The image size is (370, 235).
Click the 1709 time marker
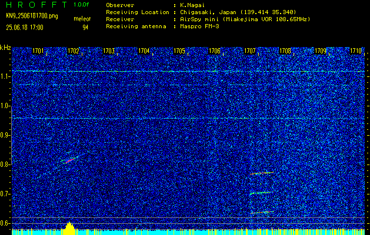click(321, 51)
